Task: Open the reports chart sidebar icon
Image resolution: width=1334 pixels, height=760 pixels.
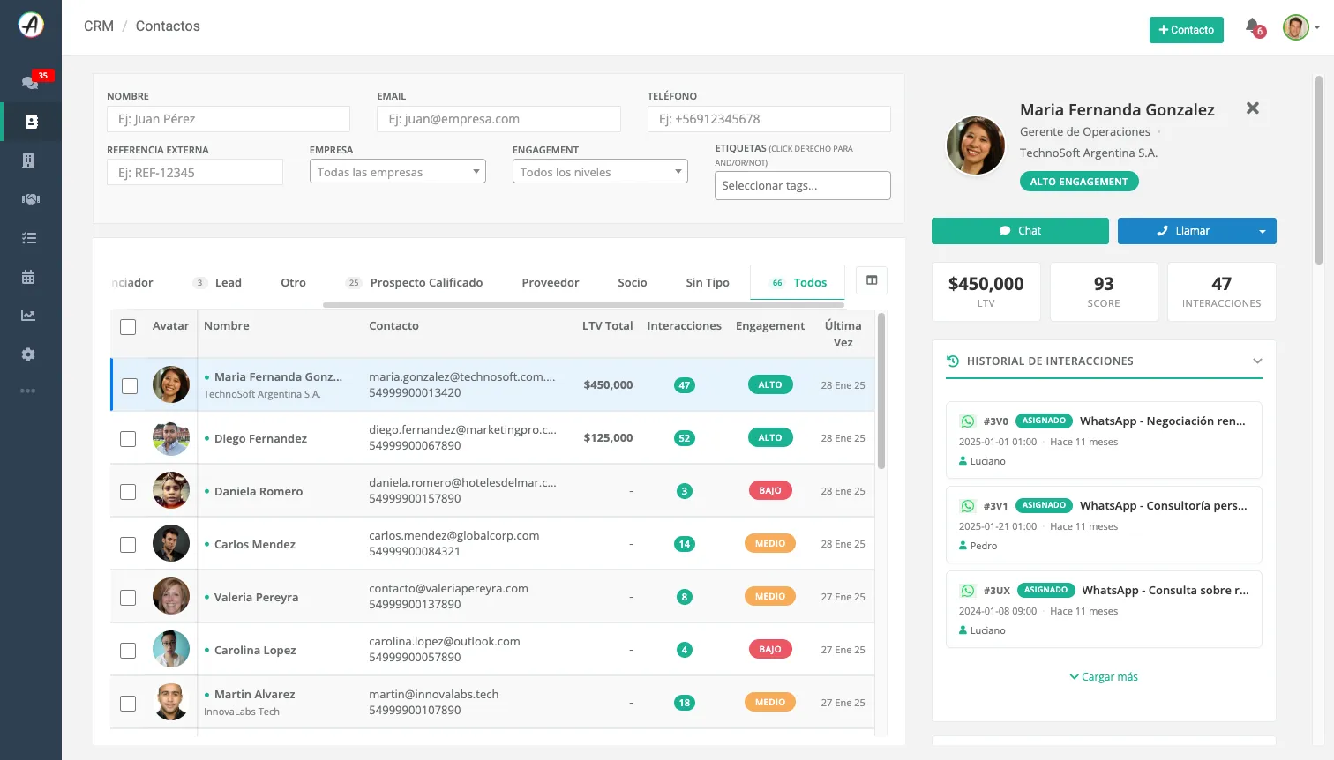Action: coord(28,316)
